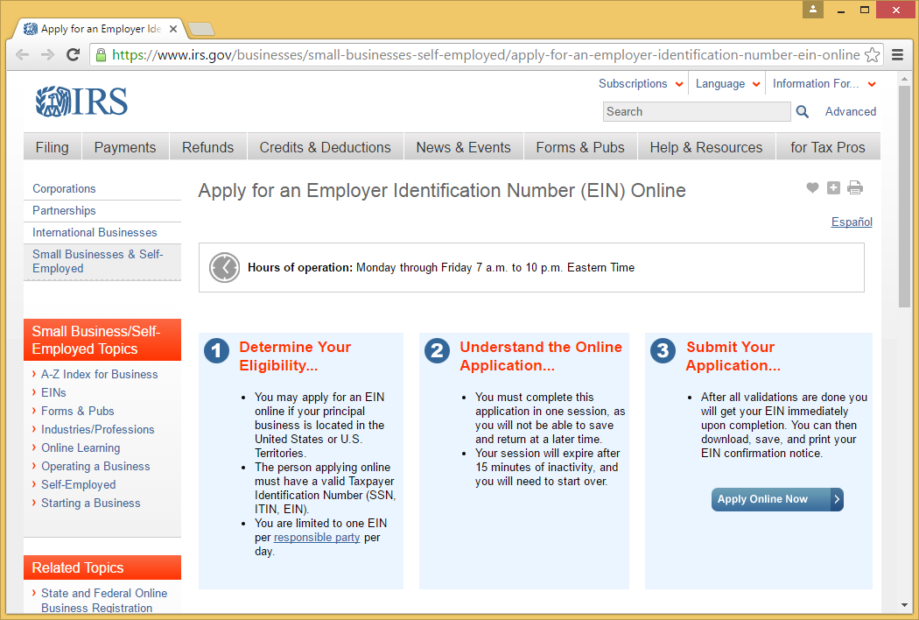Click the Hours of operation text
The width and height of the screenshot is (919, 620).
tap(441, 267)
